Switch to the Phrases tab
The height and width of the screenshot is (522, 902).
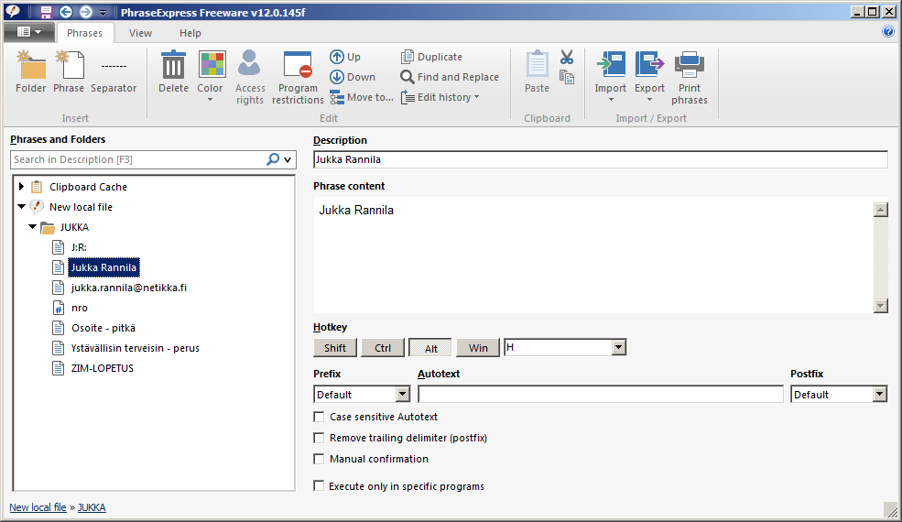84,33
